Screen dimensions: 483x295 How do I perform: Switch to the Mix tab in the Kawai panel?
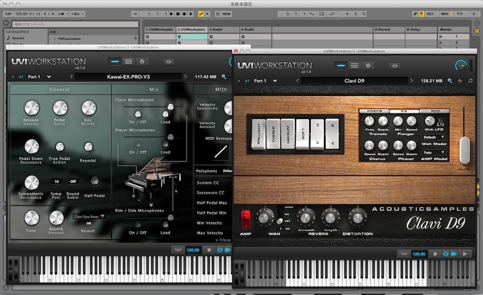pyautogui.click(x=153, y=89)
